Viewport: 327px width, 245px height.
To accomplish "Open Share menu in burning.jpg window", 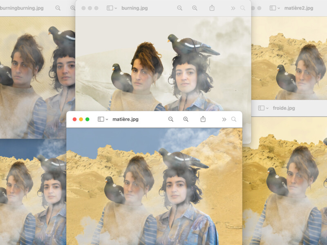I will 212,8.
